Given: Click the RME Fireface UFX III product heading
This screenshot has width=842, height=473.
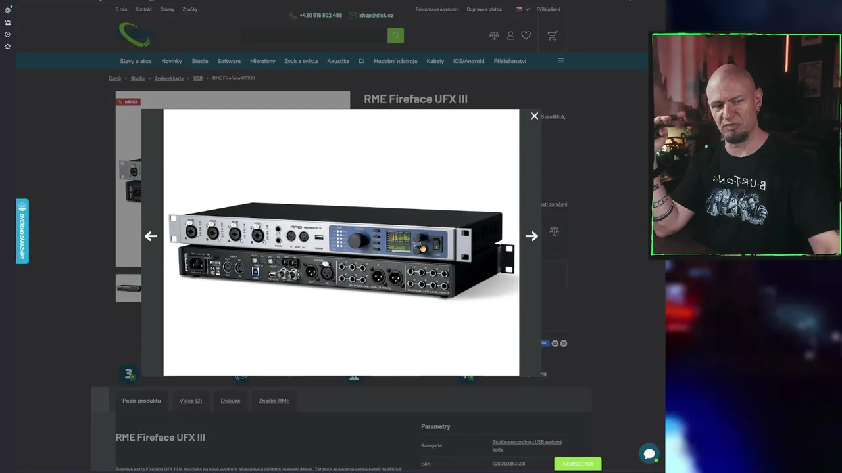Looking at the screenshot, I should 416,99.
